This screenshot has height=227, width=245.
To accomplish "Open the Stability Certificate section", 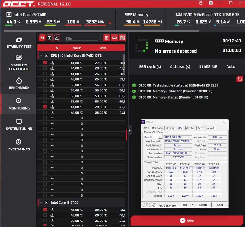I will click(x=19, y=63).
